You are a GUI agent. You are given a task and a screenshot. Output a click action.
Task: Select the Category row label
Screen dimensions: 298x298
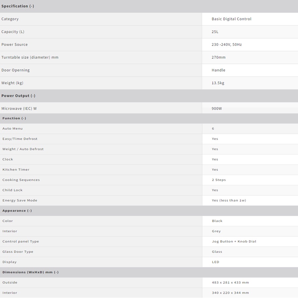[10, 19]
